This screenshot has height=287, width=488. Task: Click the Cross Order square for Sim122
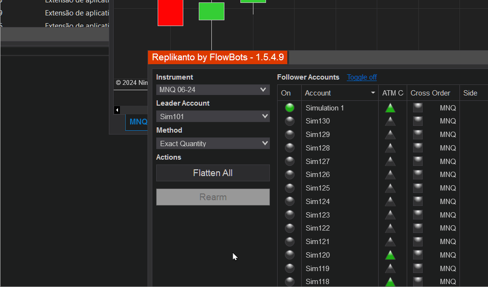pyautogui.click(x=418, y=228)
